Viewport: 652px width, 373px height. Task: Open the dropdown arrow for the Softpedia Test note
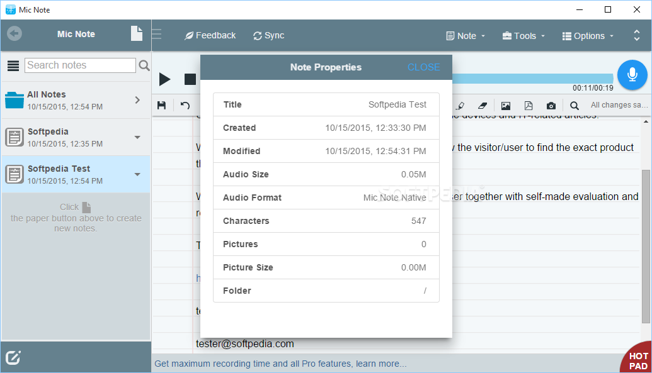pos(137,174)
